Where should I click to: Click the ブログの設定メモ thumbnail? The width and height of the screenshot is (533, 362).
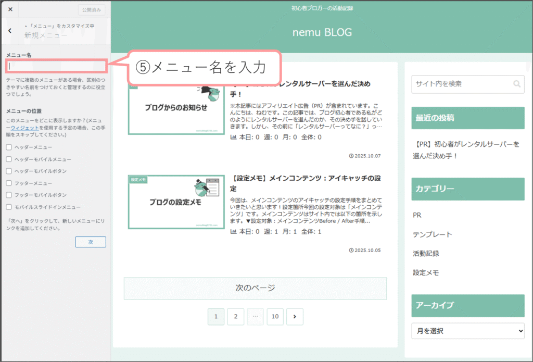click(x=176, y=202)
